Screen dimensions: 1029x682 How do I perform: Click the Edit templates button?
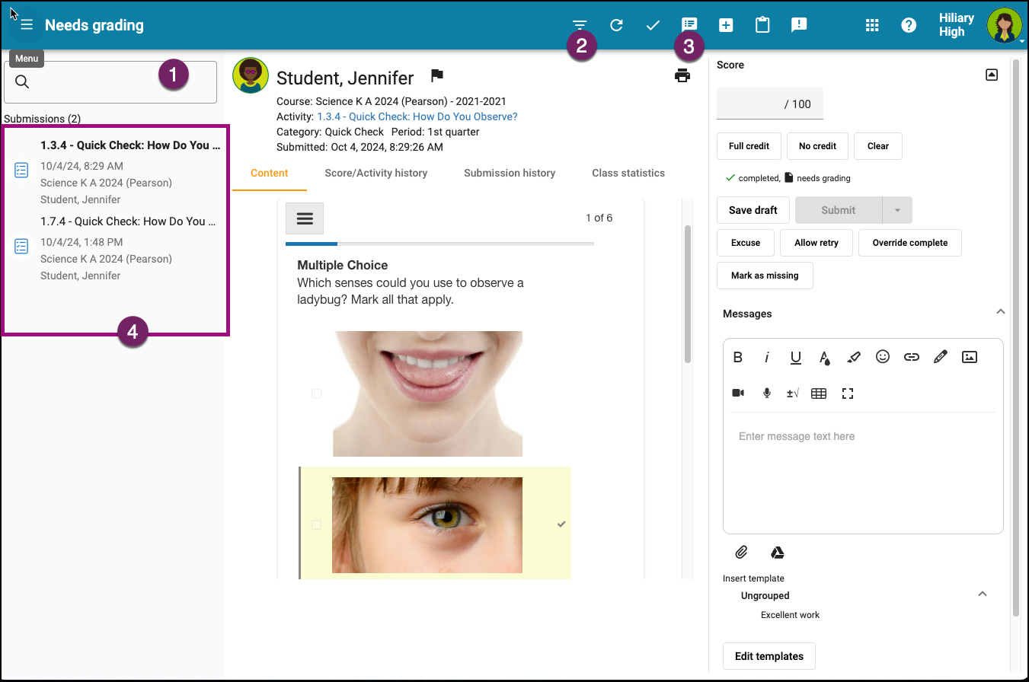click(769, 656)
